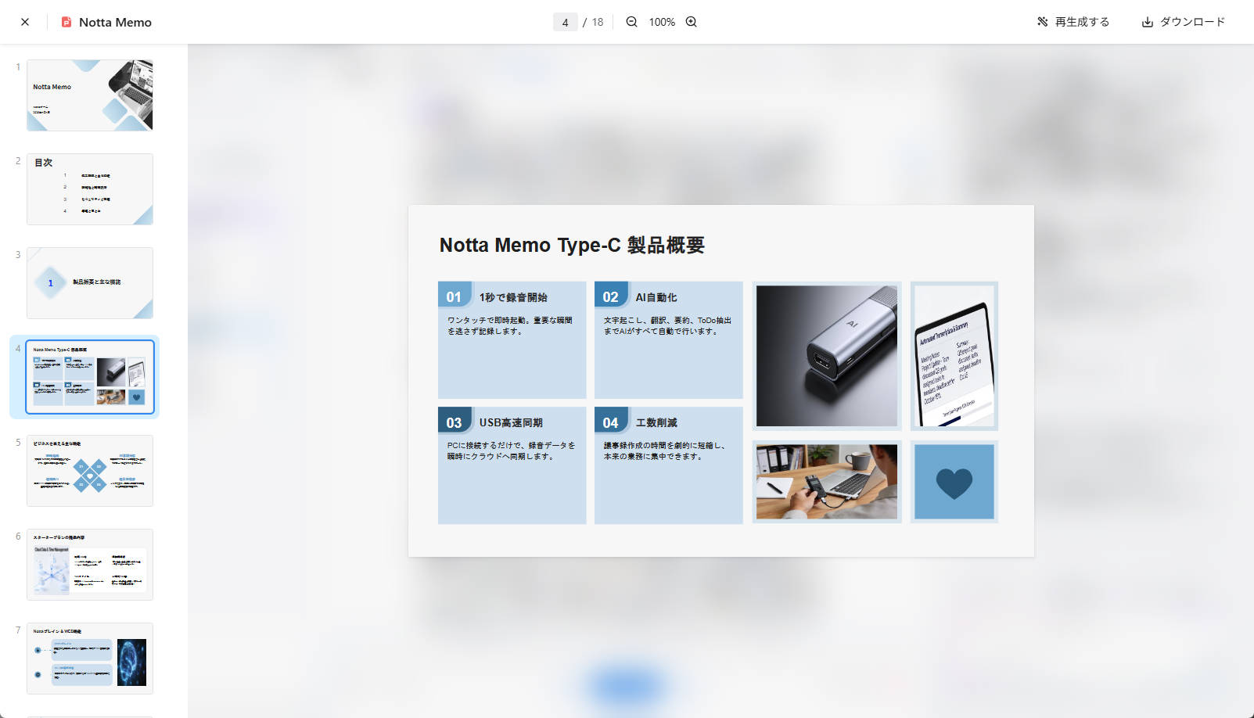Click the 100% zoom level value
This screenshot has height=718, width=1254.
pyautogui.click(x=662, y=22)
